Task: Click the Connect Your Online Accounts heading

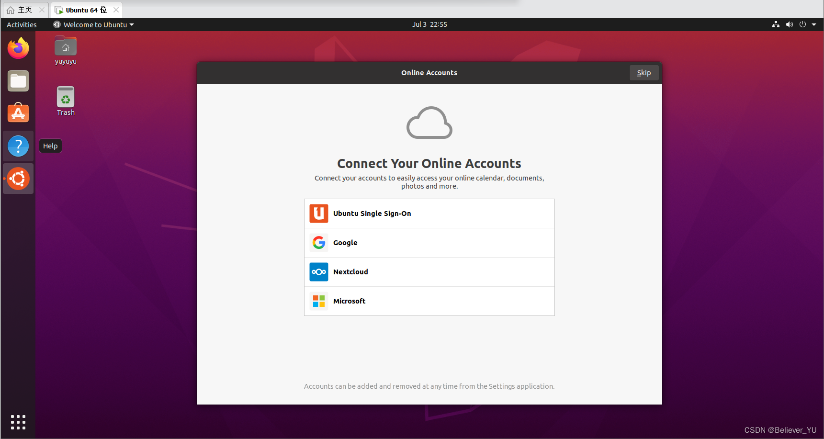Action: (429, 164)
